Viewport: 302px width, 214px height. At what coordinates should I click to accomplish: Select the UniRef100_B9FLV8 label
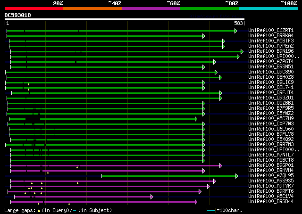(271, 134)
